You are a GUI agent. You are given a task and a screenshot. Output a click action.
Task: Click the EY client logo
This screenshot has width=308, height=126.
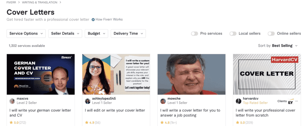(x=291, y=101)
